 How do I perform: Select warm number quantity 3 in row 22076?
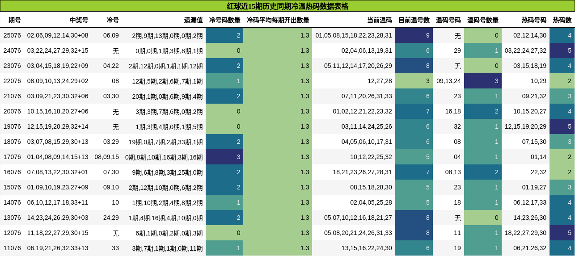[x=483, y=81]
